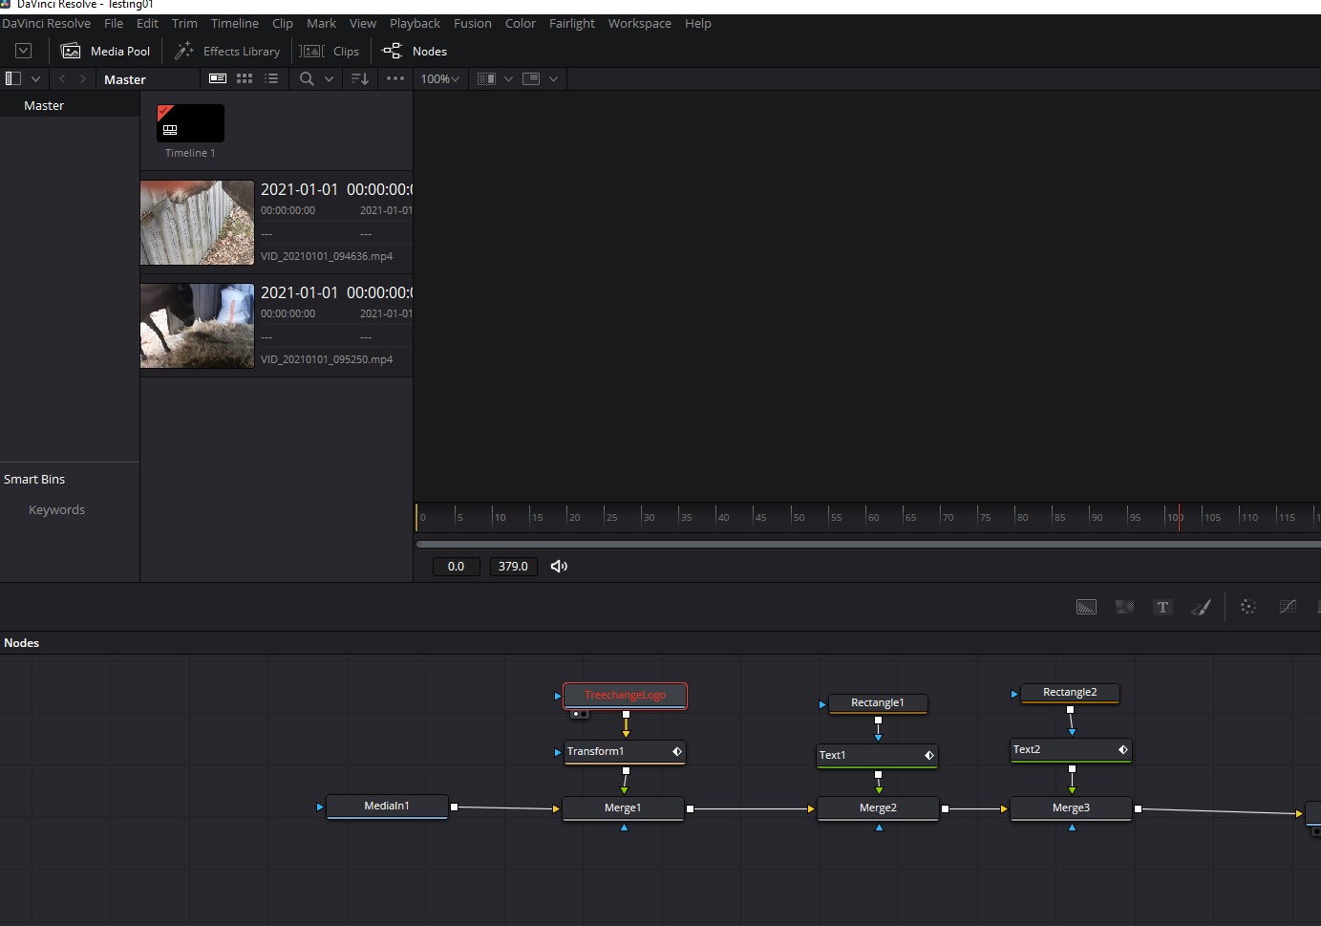Open the 100% viewer zoom dropdown
Screen dimensions: 1321x926
439,78
